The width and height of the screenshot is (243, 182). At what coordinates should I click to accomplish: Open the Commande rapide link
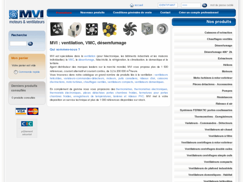click(29, 72)
